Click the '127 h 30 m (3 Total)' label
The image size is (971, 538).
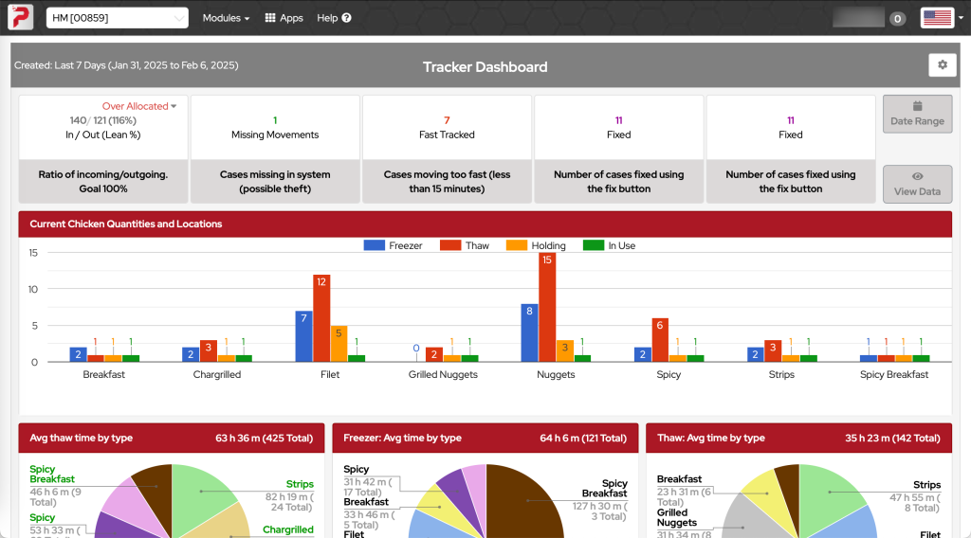600,511
